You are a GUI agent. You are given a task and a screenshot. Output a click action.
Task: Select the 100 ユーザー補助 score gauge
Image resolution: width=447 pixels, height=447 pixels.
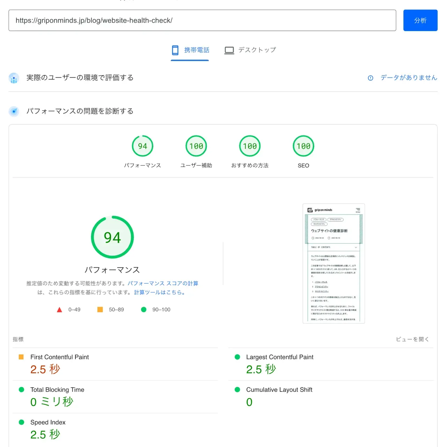pos(196,146)
